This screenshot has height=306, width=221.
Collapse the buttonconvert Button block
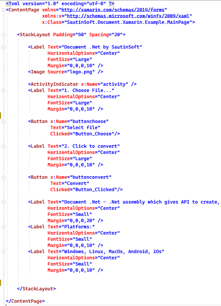[x=4, y=177]
